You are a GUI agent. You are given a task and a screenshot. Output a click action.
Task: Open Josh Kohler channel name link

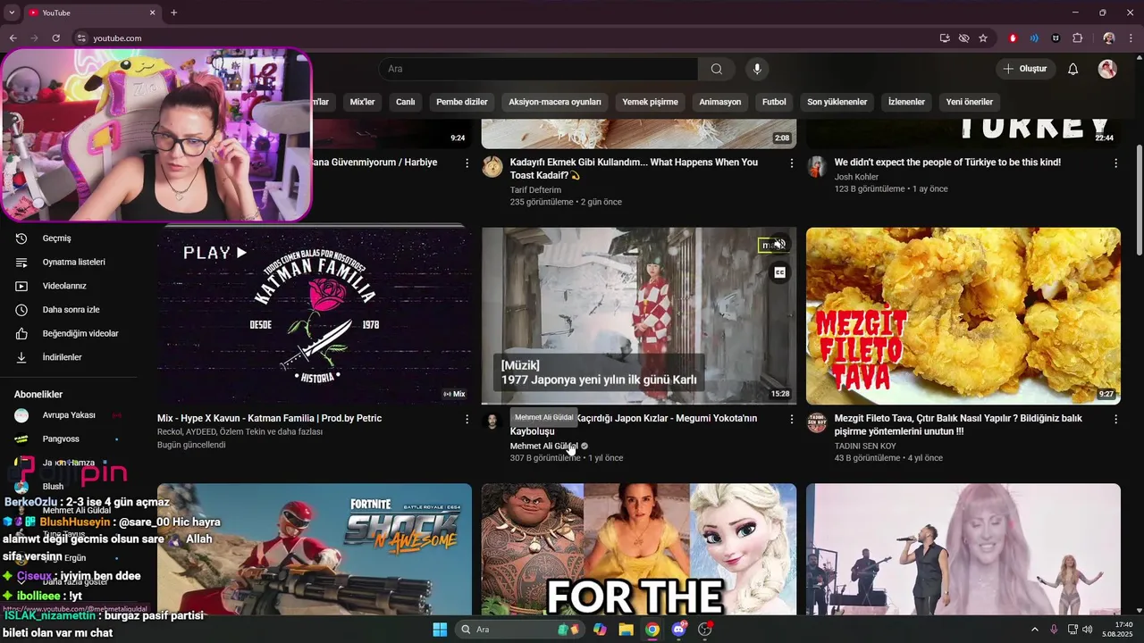click(x=856, y=177)
